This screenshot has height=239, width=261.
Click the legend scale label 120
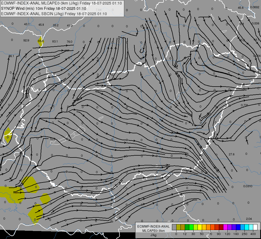tap(227, 234)
